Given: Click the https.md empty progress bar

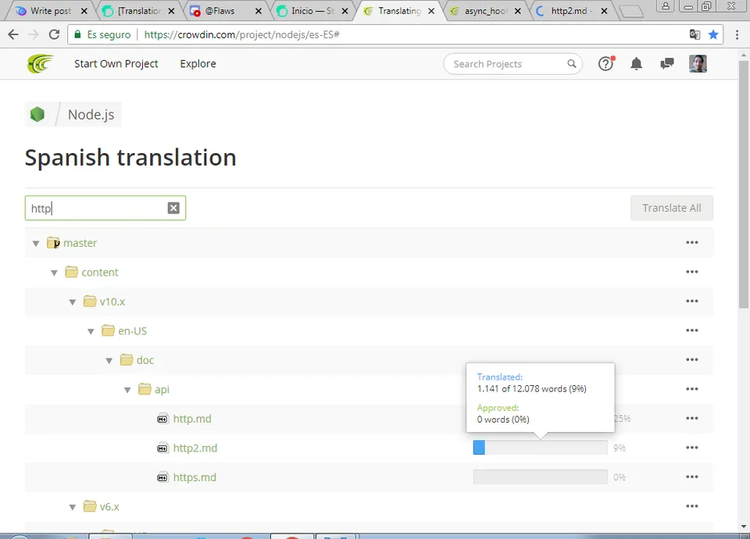Looking at the screenshot, I should pyautogui.click(x=541, y=477).
